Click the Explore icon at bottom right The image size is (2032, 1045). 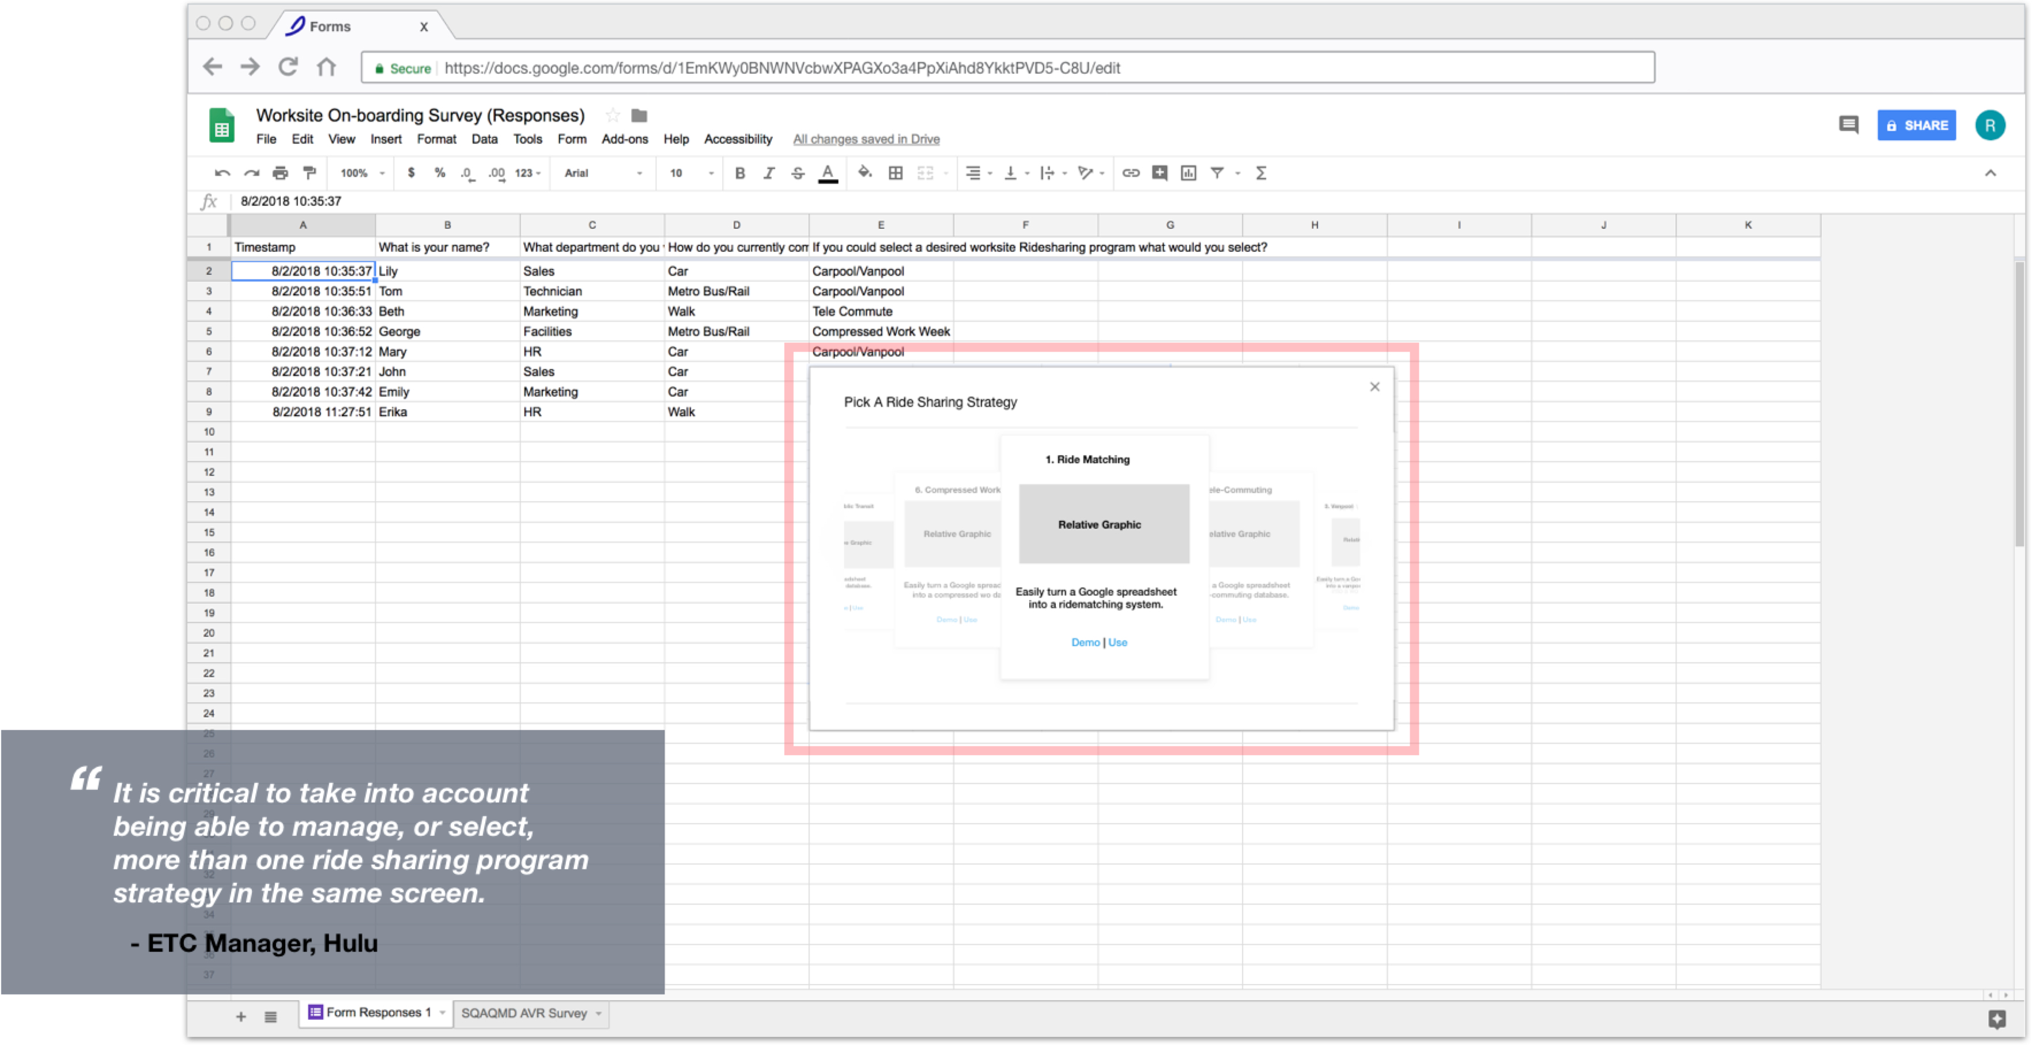[1996, 1019]
